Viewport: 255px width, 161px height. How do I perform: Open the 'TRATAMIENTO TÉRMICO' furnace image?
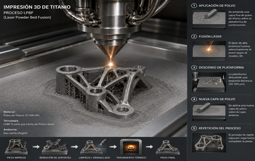click(131, 147)
